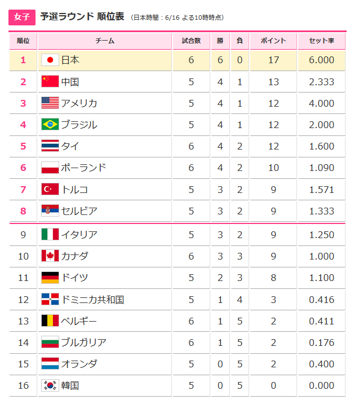
Task: Click the USA flag icon
Action: 50,103
